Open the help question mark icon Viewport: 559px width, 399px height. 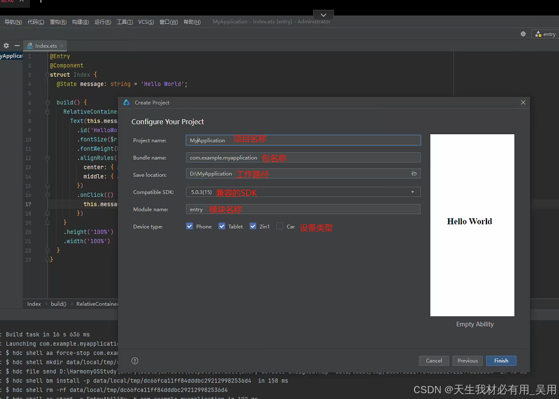(135, 361)
